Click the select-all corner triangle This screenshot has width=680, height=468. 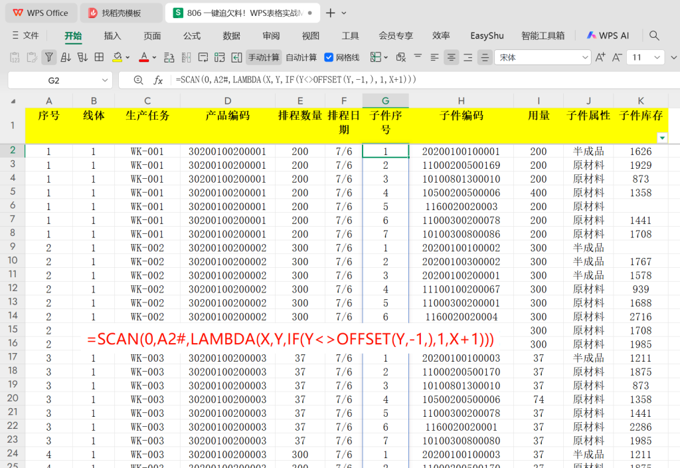pyautogui.click(x=13, y=101)
